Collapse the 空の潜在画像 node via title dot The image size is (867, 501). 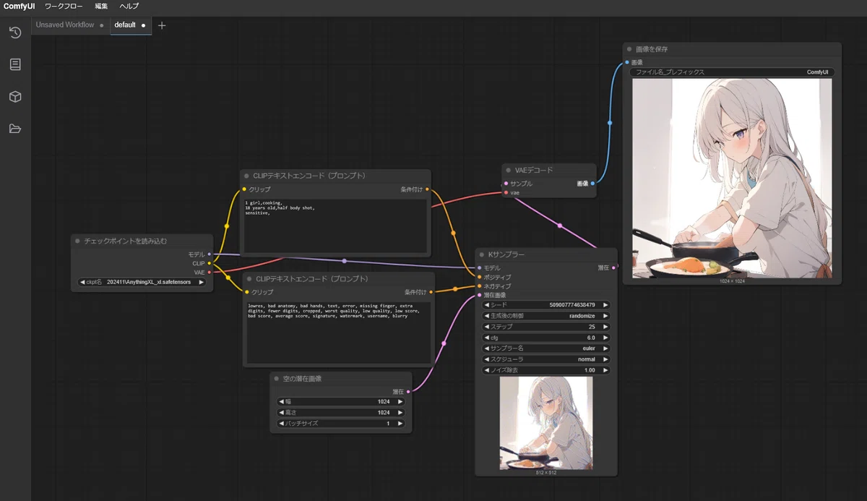pos(277,378)
